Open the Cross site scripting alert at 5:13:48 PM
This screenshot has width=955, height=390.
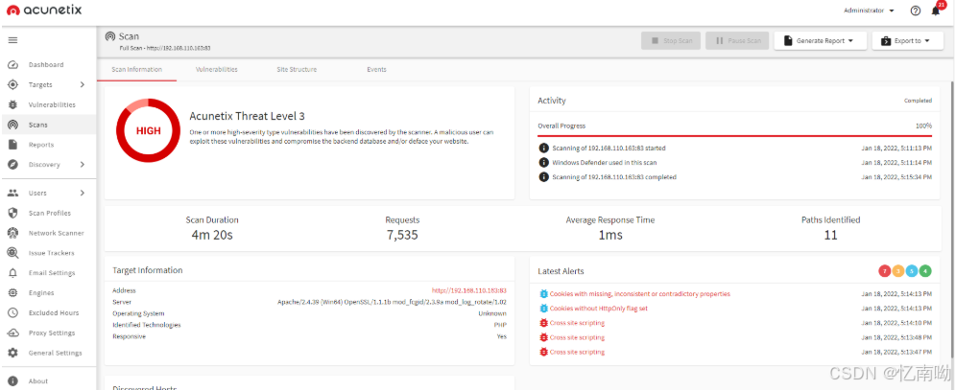578,337
